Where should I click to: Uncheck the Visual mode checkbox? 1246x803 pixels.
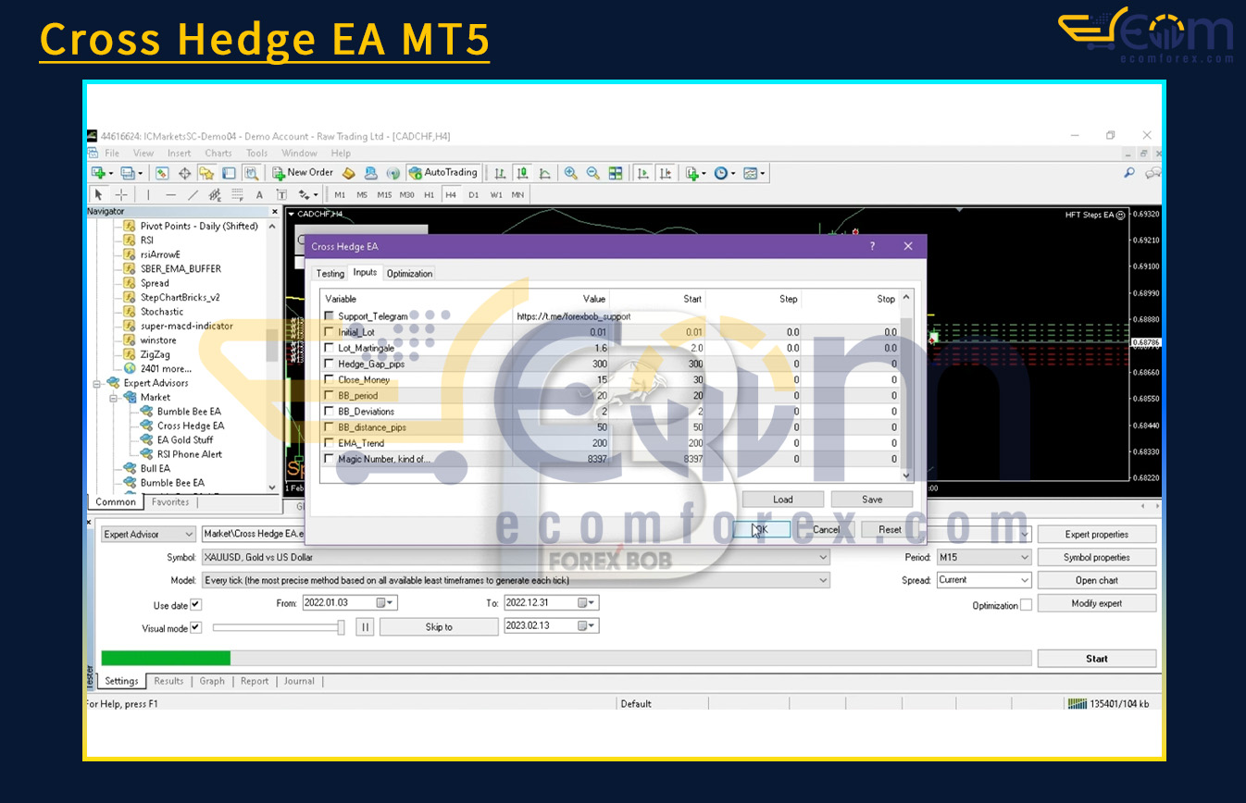pos(195,628)
